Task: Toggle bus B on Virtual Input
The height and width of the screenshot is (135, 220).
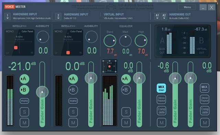Action: (126, 90)
